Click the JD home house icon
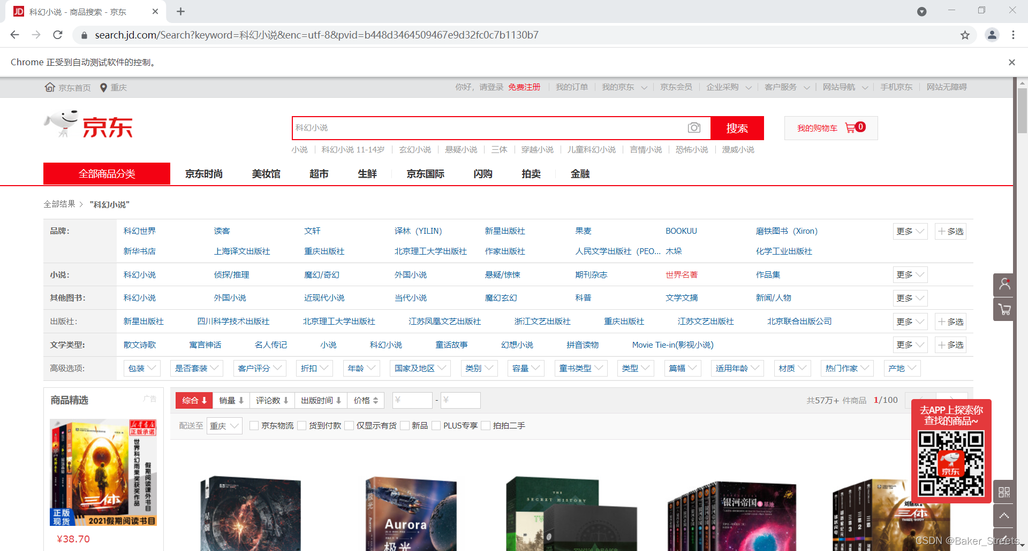1028x551 pixels. 50,87
